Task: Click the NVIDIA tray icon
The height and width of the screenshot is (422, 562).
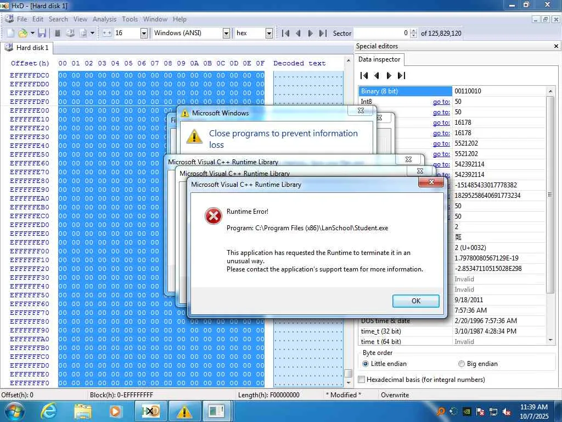Action: click(467, 412)
